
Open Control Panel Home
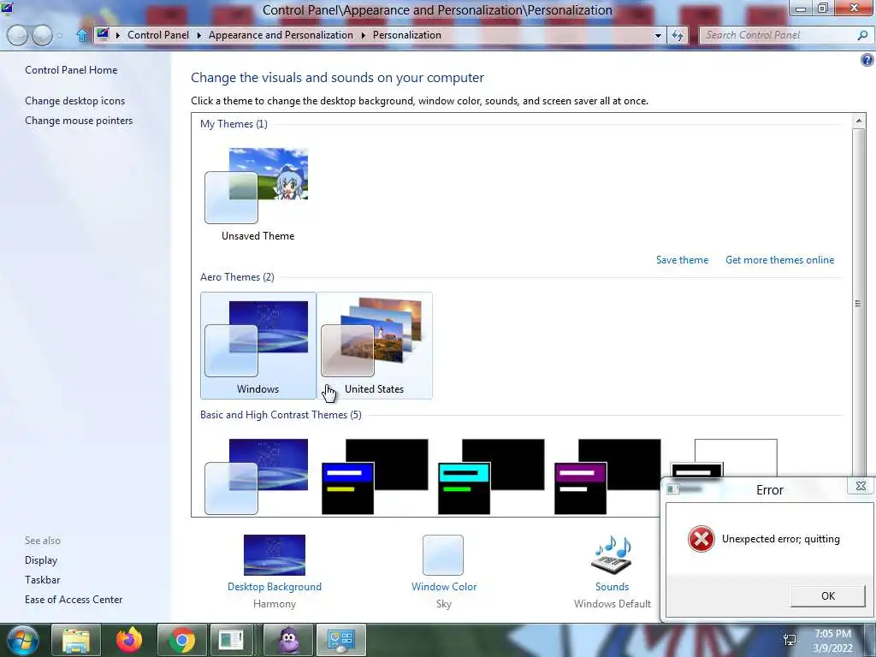pyautogui.click(x=71, y=70)
